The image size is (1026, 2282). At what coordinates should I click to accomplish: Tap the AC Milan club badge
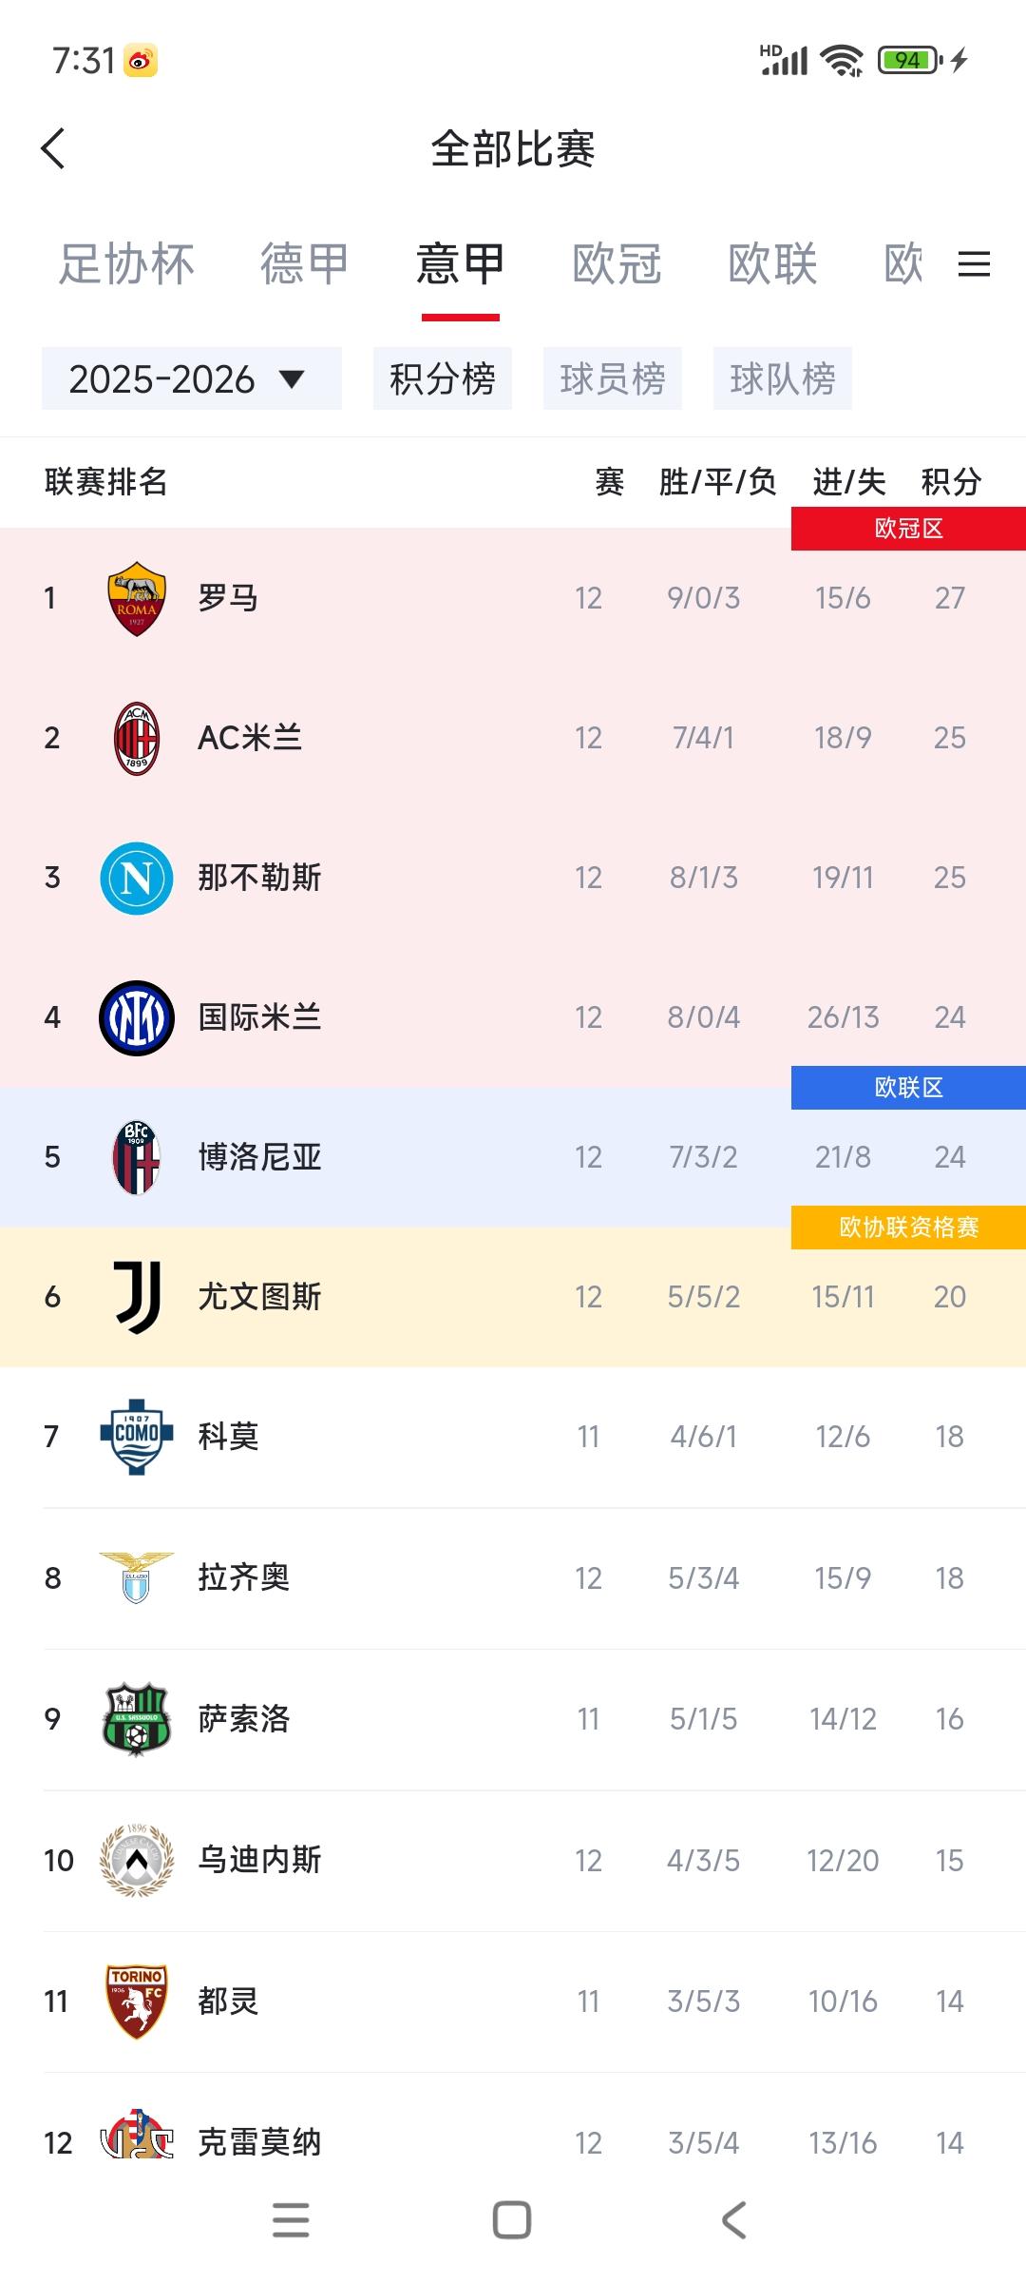[136, 737]
